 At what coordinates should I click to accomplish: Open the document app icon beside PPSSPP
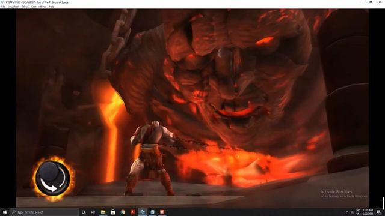coord(152,212)
